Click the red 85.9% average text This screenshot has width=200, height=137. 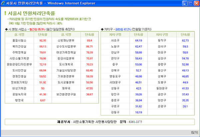click(37, 29)
